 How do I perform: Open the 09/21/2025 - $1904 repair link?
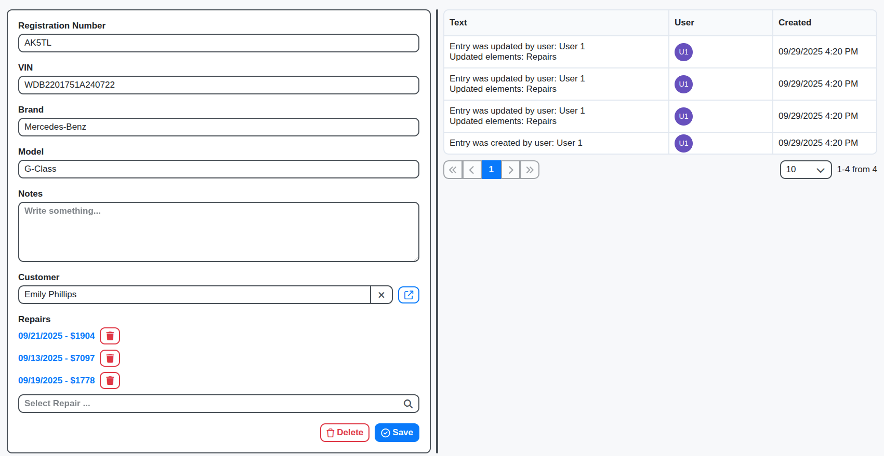57,336
